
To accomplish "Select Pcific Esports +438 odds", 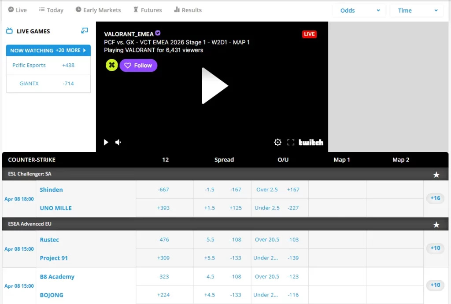I will pyautogui.click(x=48, y=65).
